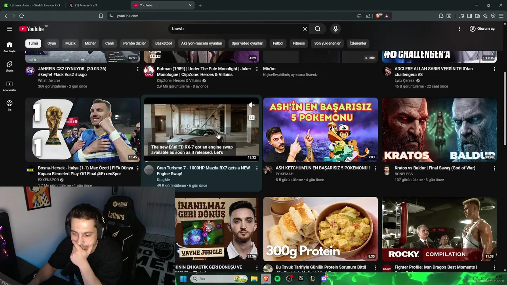This screenshot has height=285, width=507.
Task: Select the Mix'ler filter chip
Action: tap(90, 43)
